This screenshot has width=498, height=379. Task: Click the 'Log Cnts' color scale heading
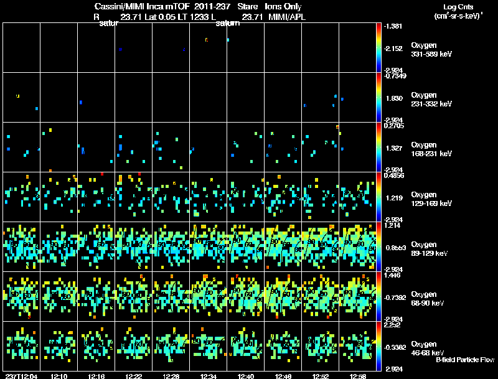[458, 7]
